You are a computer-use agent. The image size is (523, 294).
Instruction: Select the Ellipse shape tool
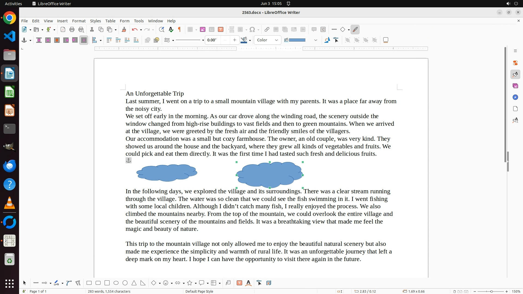[x=116, y=283]
